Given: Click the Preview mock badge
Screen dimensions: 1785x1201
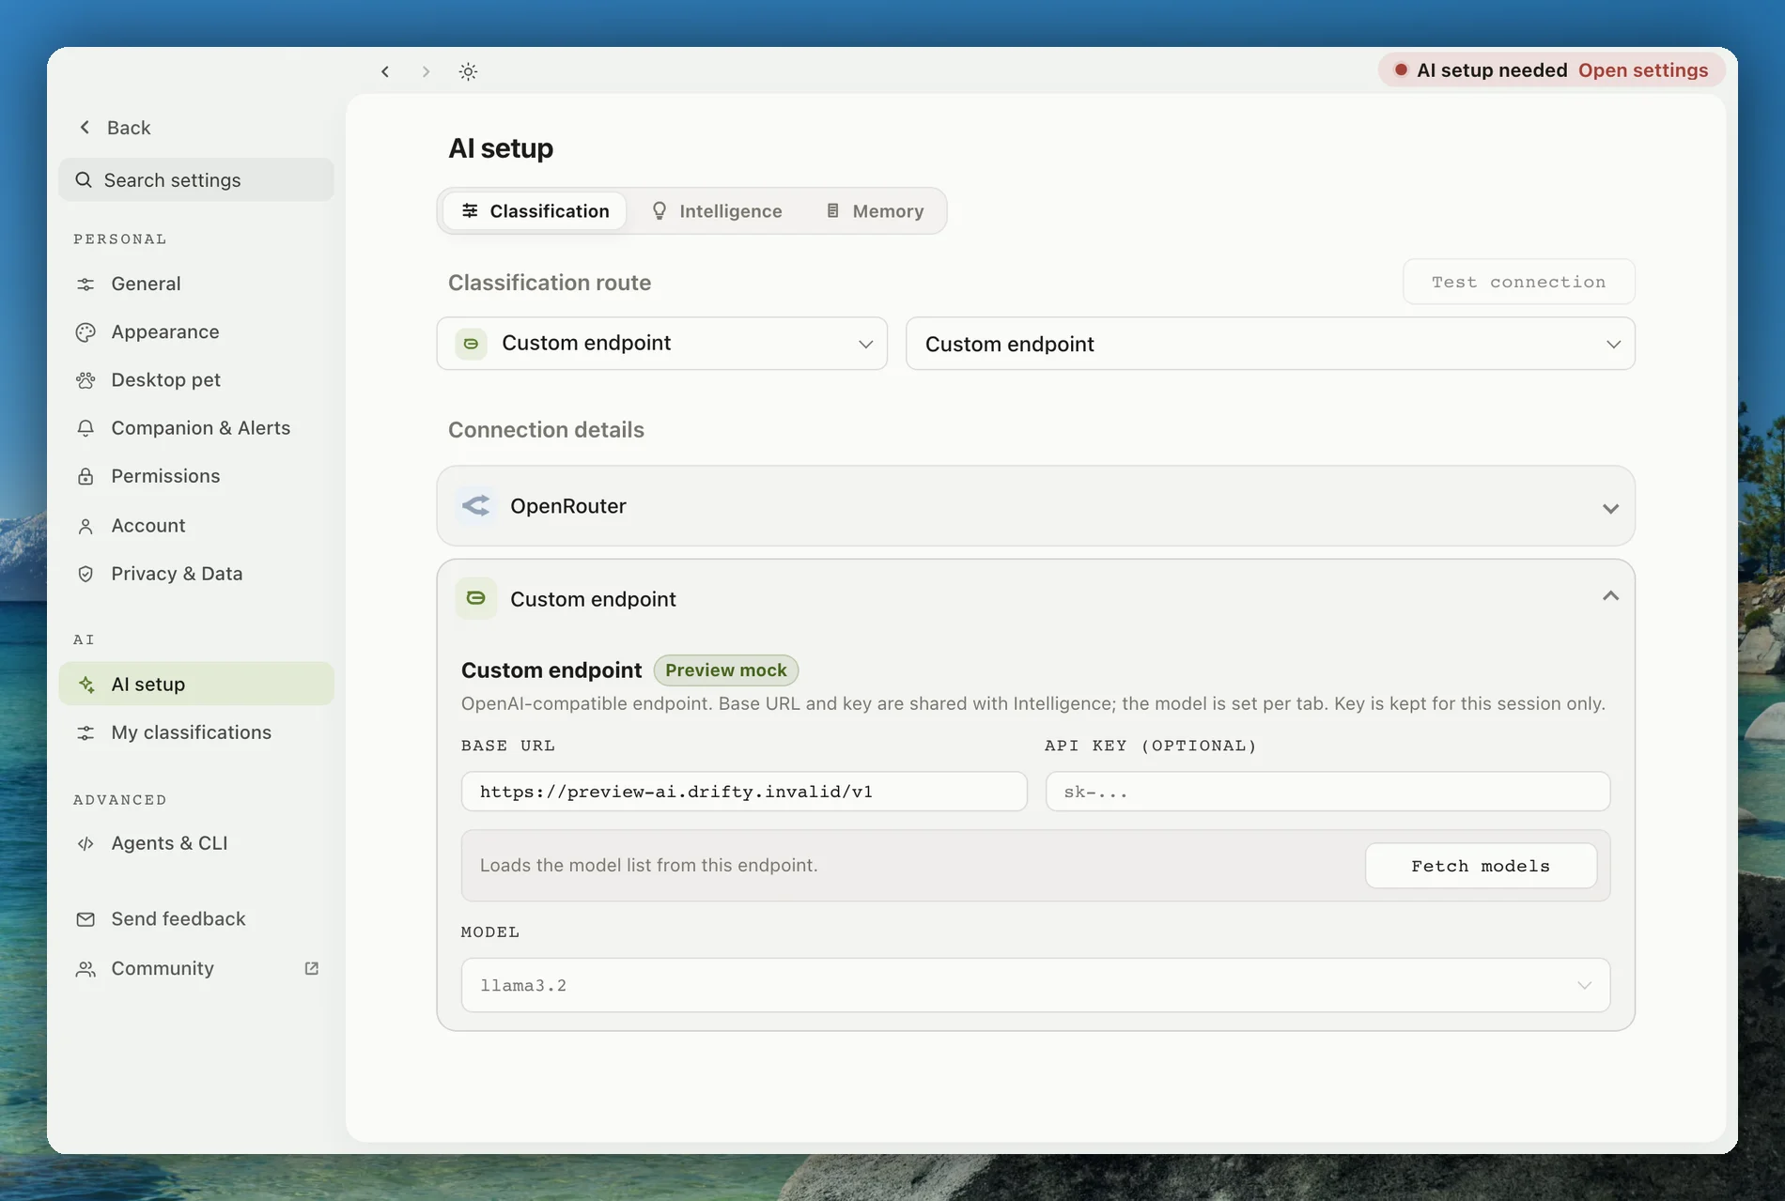Looking at the screenshot, I should 726,670.
